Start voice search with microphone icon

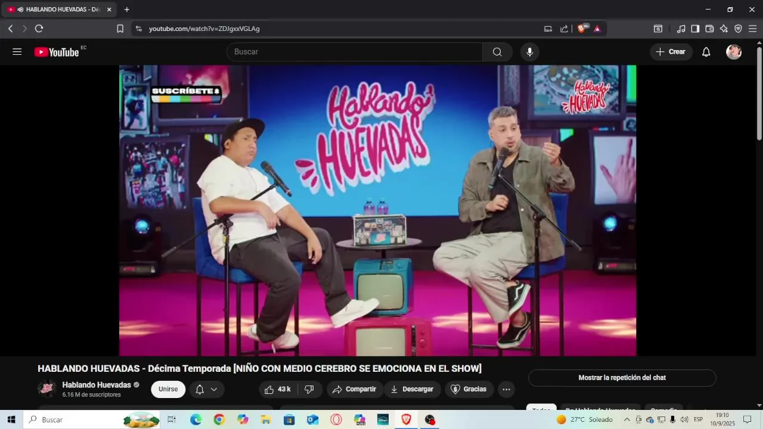[x=529, y=52]
